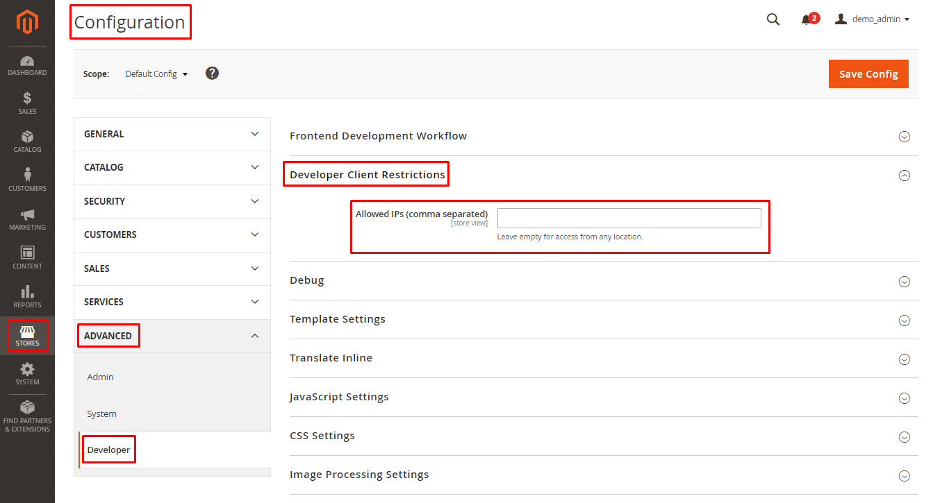Screen dimensions: 933x503
Task: Open the Default Config scope dropdown
Action: point(156,74)
